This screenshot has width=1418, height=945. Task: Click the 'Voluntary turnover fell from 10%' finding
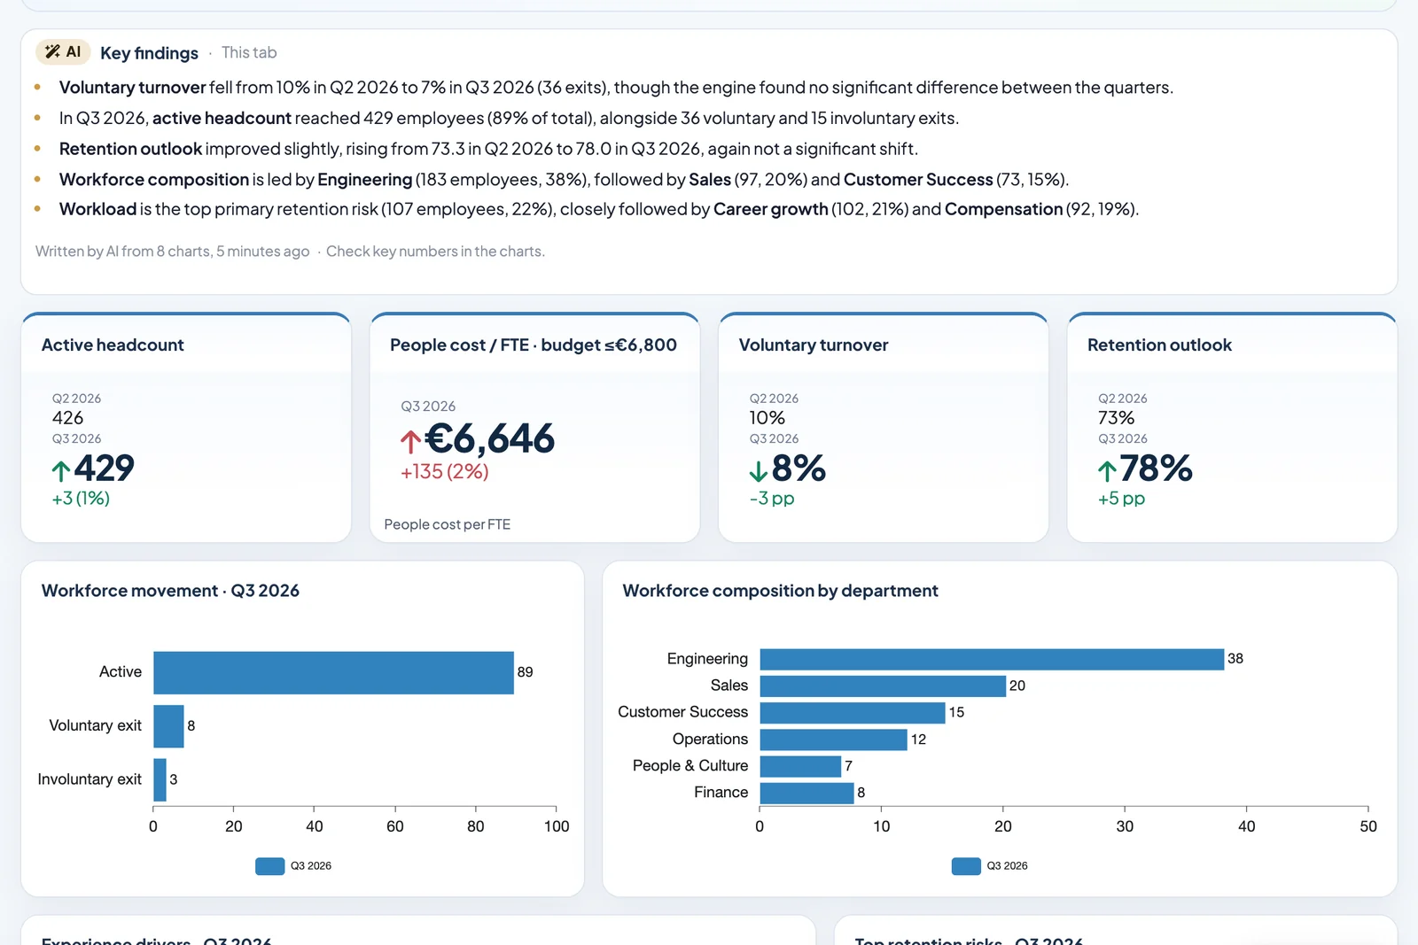[616, 88]
